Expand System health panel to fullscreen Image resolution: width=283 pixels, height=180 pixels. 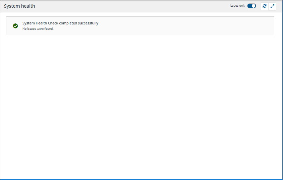pos(272,6)
